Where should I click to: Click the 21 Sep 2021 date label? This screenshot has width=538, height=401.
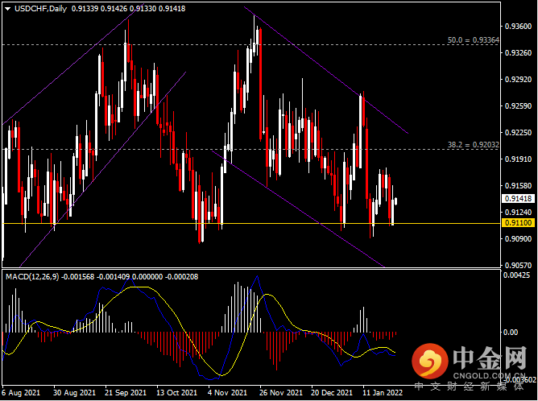[x=126, y=392]
